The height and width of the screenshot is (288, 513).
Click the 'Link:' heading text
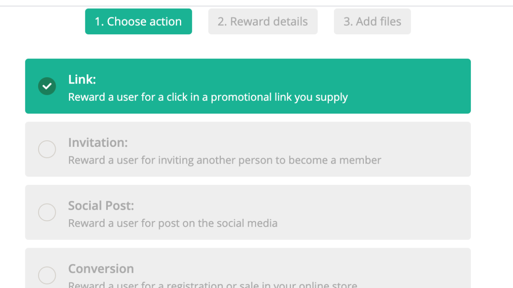[x=82, y=80]
